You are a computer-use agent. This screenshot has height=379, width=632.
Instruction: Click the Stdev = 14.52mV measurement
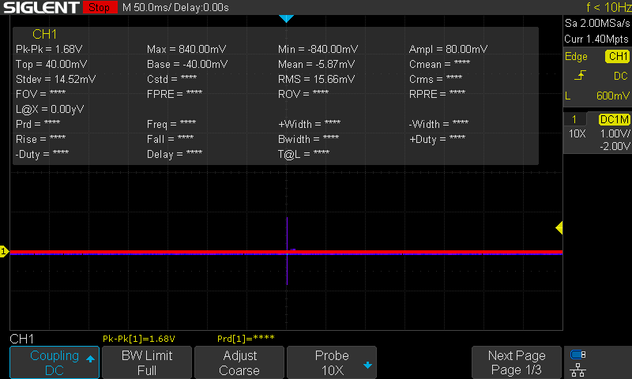pos(55,79)
